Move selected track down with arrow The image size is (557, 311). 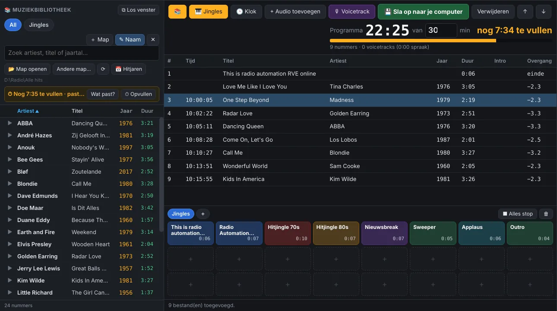pyautogui.click(x=544, y=12)
